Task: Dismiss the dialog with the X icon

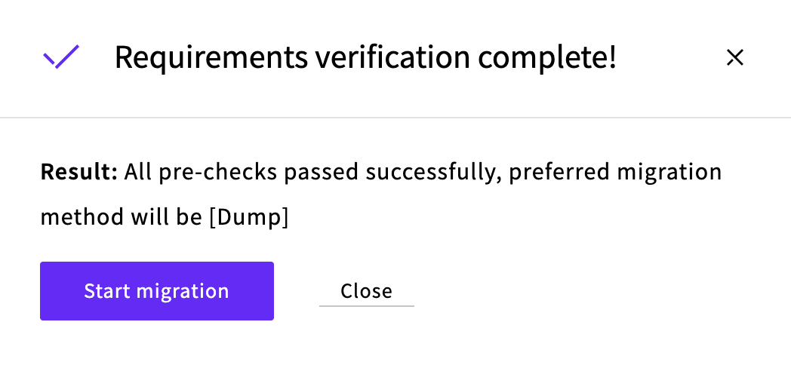Action: (x=734, y=57)
